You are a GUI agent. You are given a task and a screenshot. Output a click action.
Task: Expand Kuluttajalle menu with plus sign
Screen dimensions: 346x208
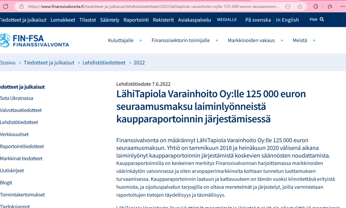pos(141,40)
